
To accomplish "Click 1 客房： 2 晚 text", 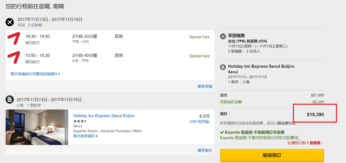I will [x=239, y=82].
